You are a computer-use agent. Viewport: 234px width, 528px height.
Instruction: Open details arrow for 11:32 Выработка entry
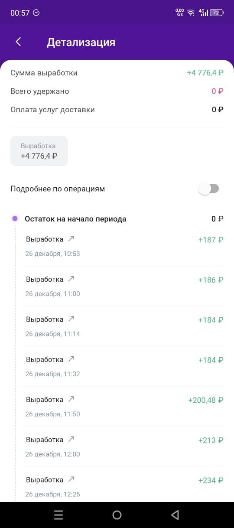pyautogui.click(x=71, y=359)
